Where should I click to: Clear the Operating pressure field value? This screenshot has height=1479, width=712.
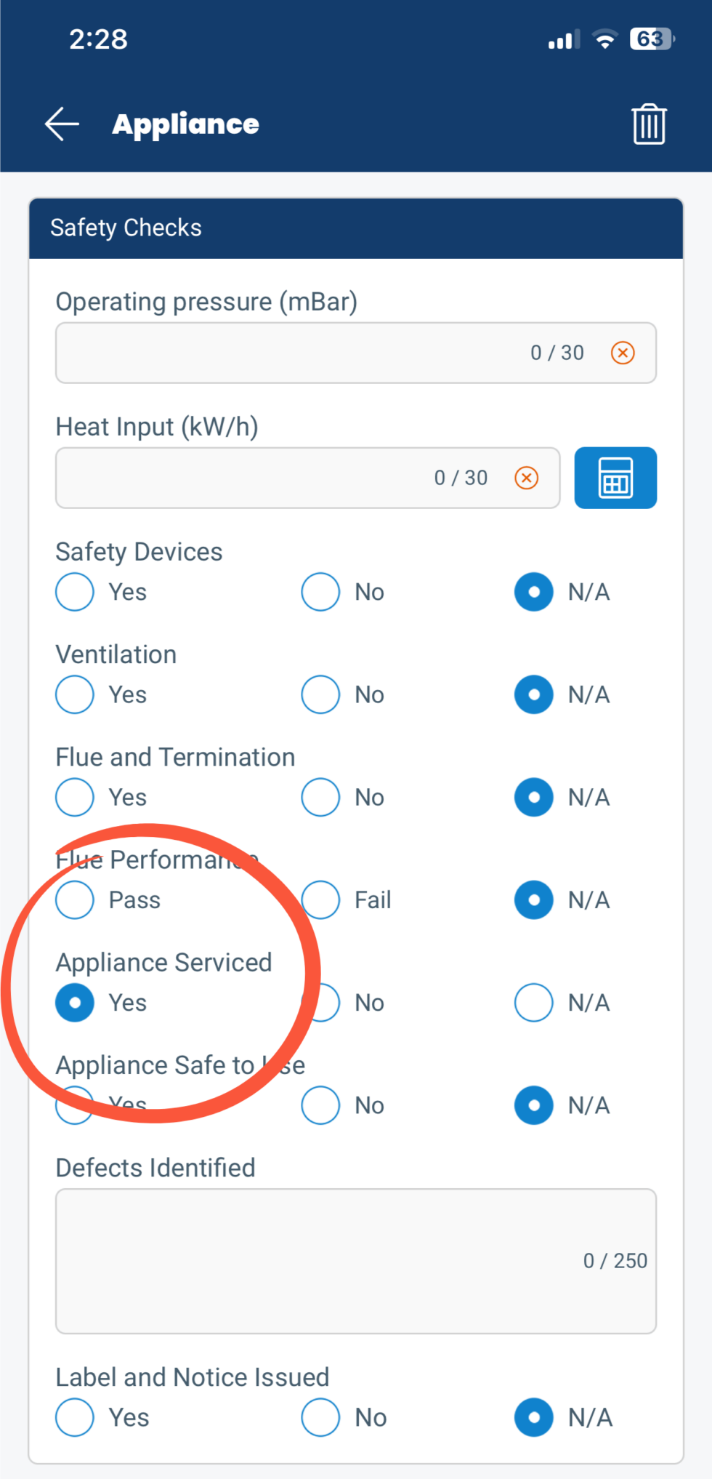(622, 353)
